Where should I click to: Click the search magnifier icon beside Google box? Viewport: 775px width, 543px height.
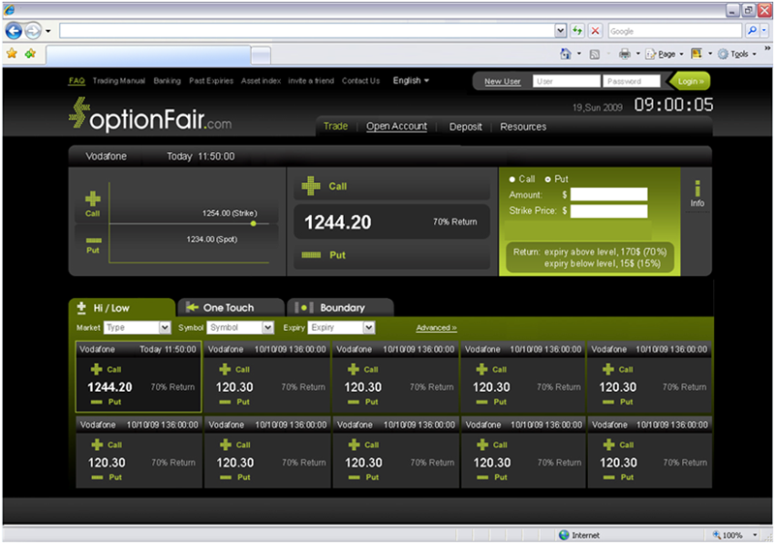coord(752,31)
